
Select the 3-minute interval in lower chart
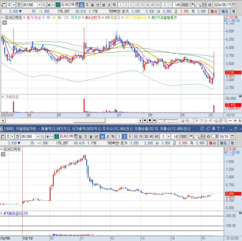pyautogui.click(x=124, y=137)
